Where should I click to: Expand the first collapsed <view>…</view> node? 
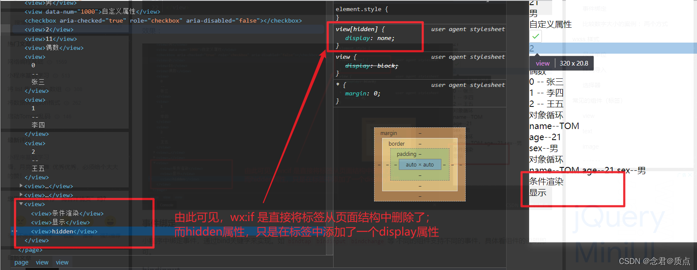pos(21,186)
